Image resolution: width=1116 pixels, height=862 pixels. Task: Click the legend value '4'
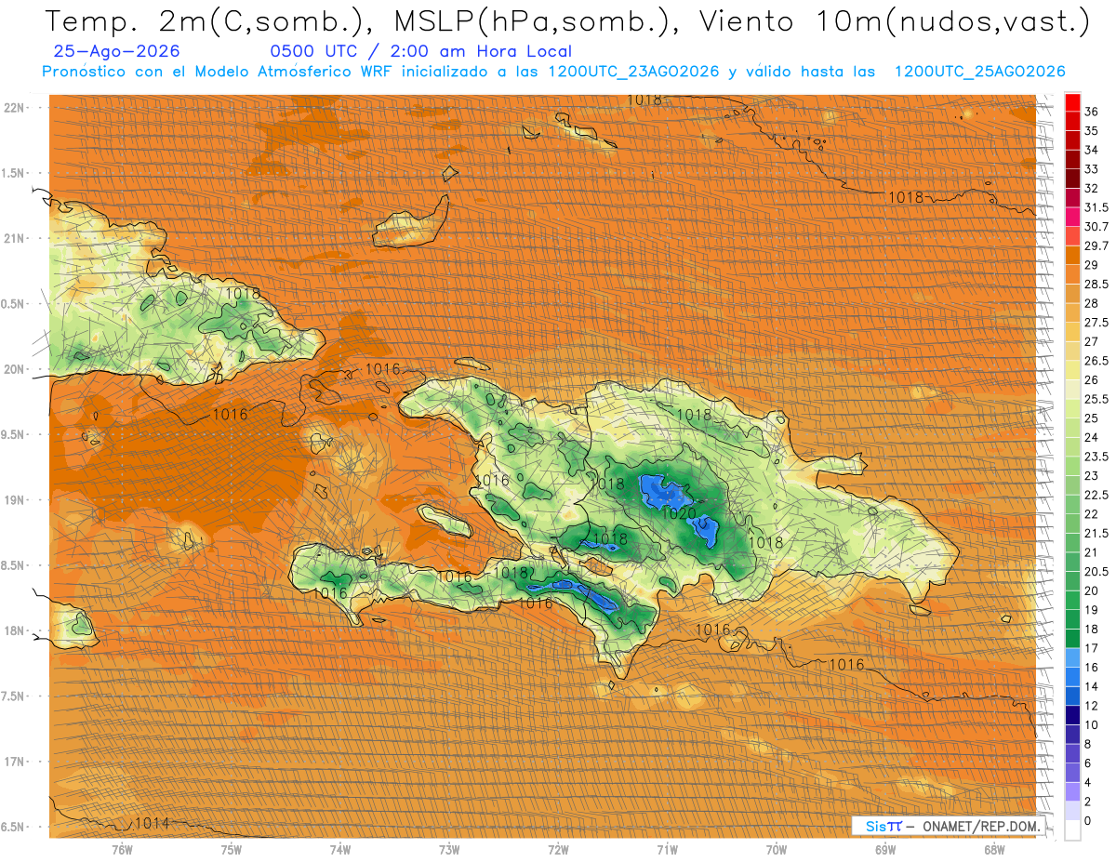(x=1088, y=782)
